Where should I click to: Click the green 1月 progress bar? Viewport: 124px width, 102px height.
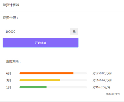33,87
